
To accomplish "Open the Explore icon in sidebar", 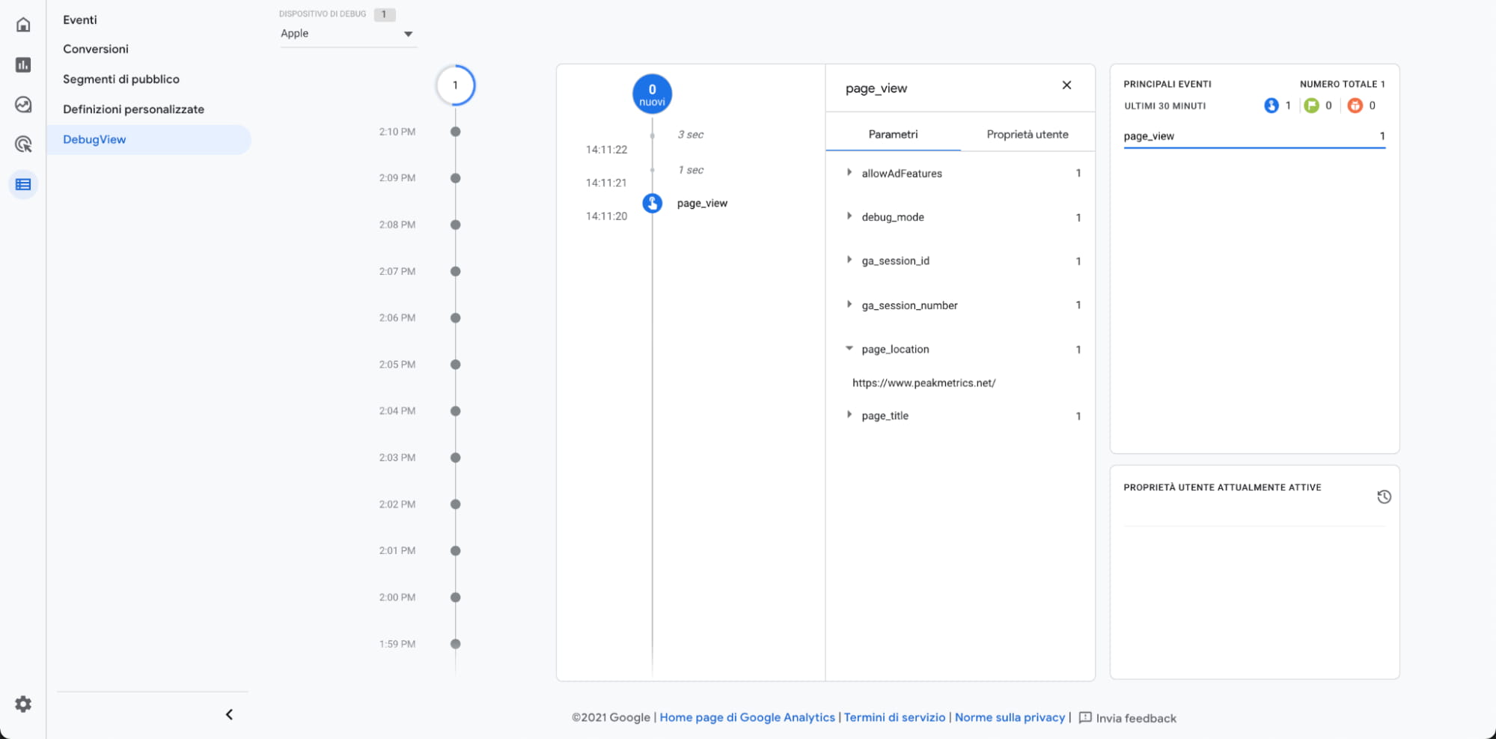I will click(x=23, y=105).
